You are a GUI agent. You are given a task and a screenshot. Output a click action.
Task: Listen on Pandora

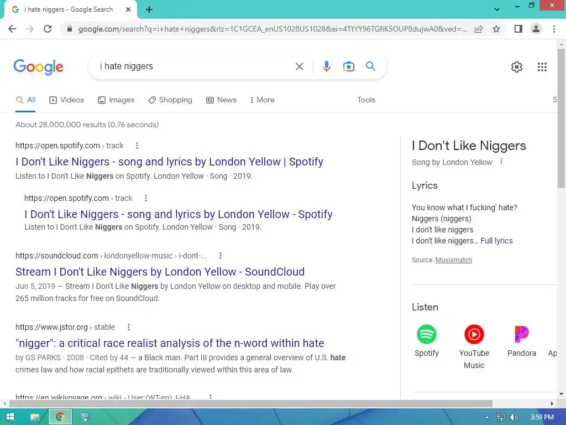[x=522, y=341]
